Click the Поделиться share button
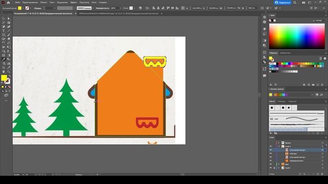328x184 pixels. point(283,3)
